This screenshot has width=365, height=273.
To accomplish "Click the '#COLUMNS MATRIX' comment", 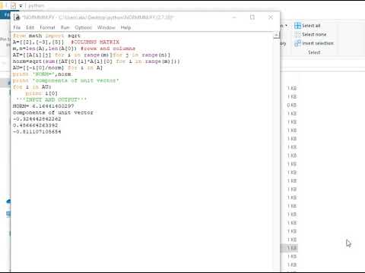I will tap(95, 42).
